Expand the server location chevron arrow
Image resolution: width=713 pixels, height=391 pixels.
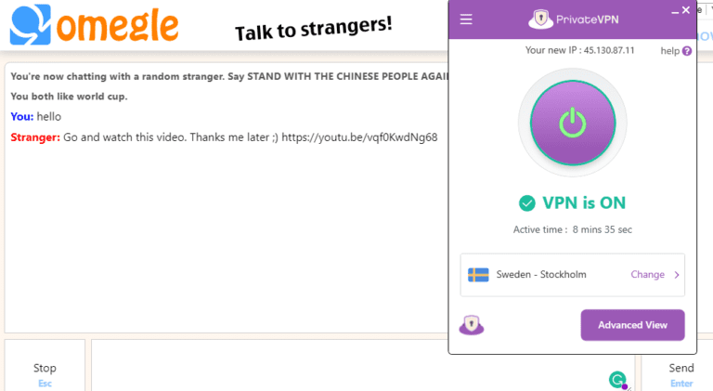point(677,275)
